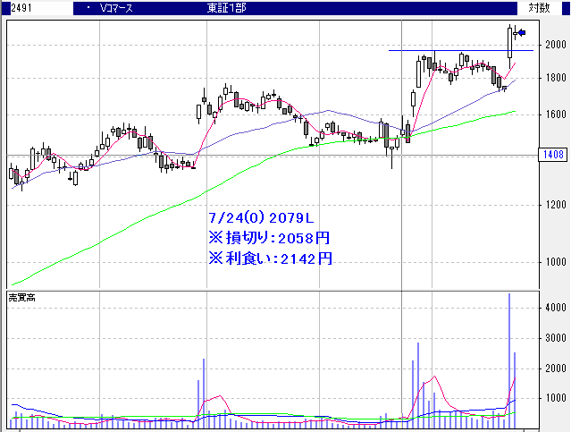
Task: Click the 4000 volume axis label
Action: [555, 307]
